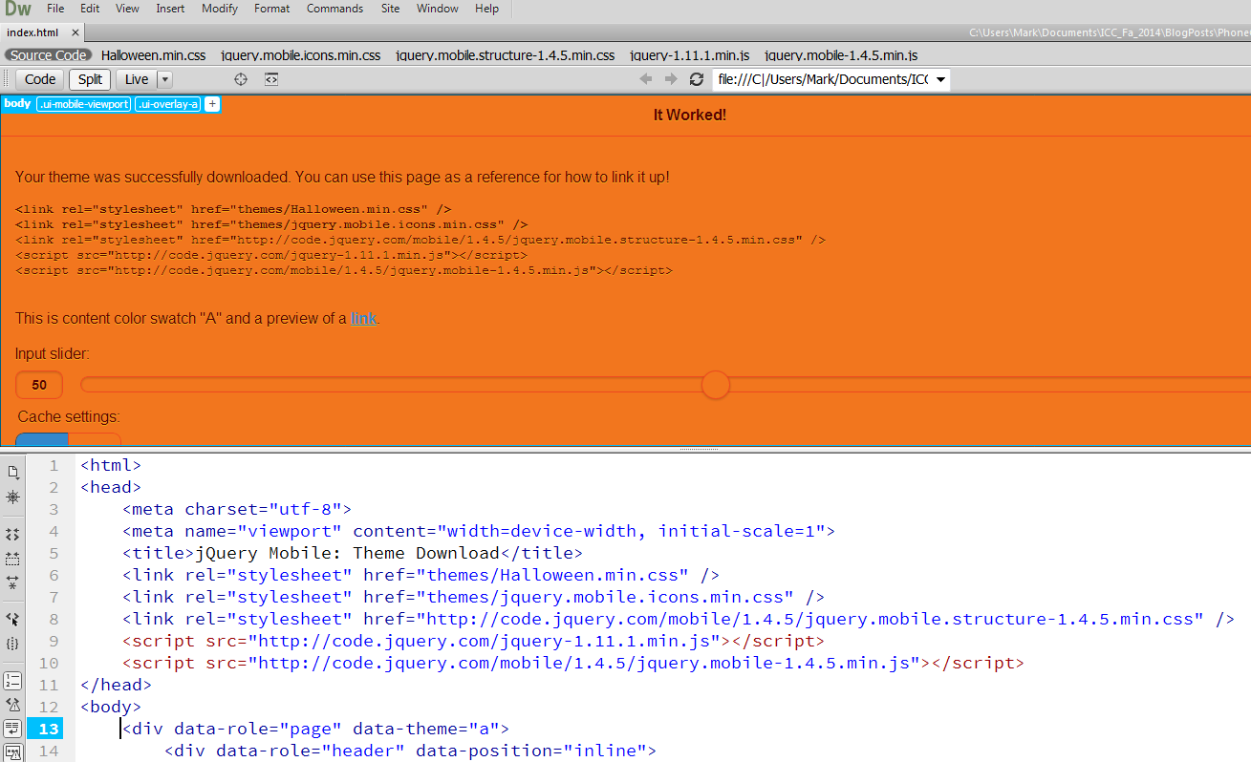Open the Site menu
Image resolution: width=1251 pixels, height=762 pixels.
391,9
